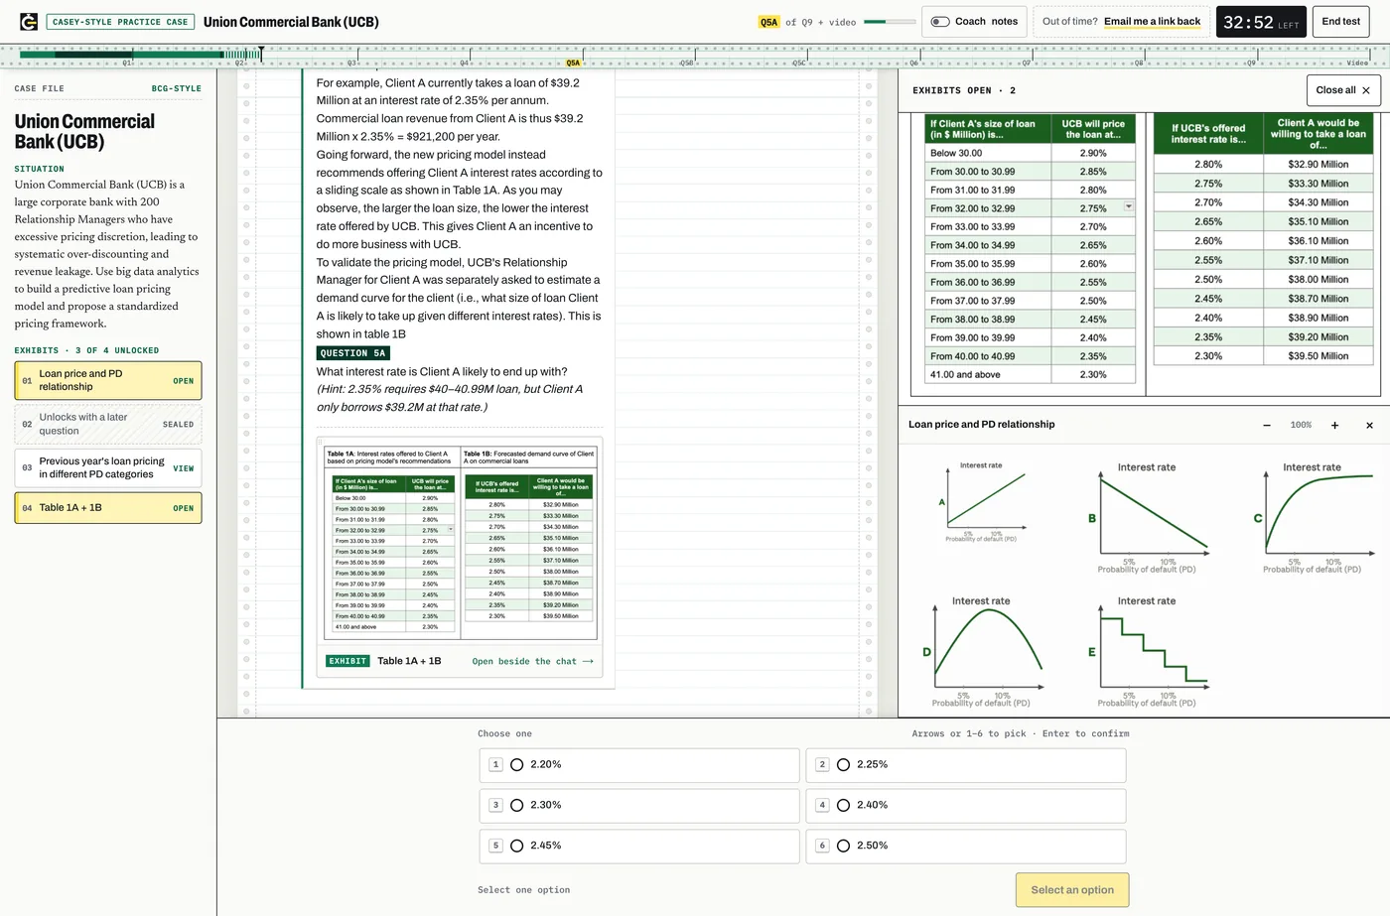Select the 2.20% answer option

[639, 765]
